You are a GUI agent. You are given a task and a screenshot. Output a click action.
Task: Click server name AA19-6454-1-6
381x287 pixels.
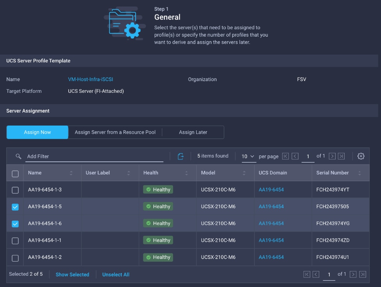(x=45, y=223)
